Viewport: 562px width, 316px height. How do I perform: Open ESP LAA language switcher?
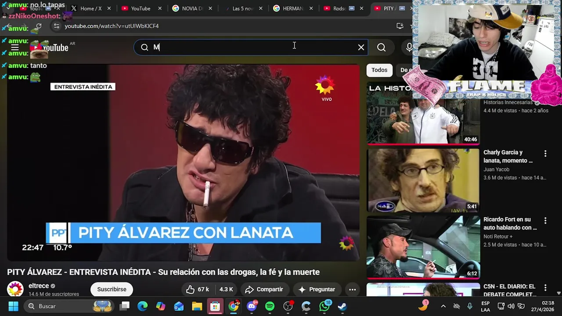[485, 306]
